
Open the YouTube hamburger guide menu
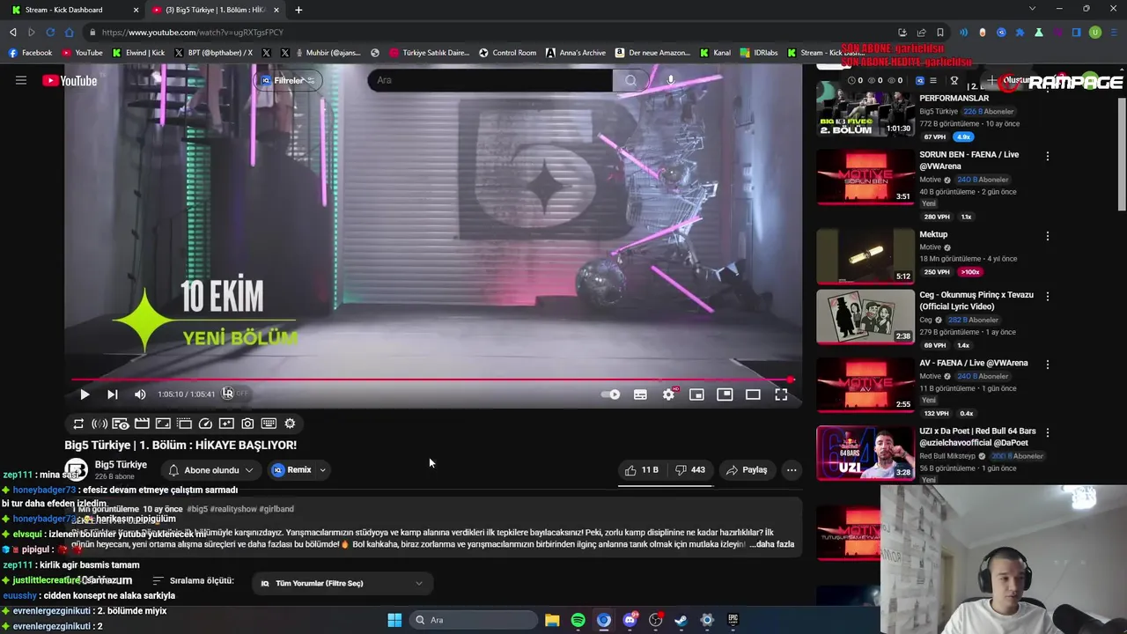point(21,80)
